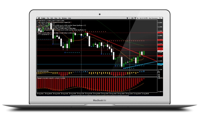Open the Apple menu
Viewport: 200px width, 120px height.
pos(39,18)
